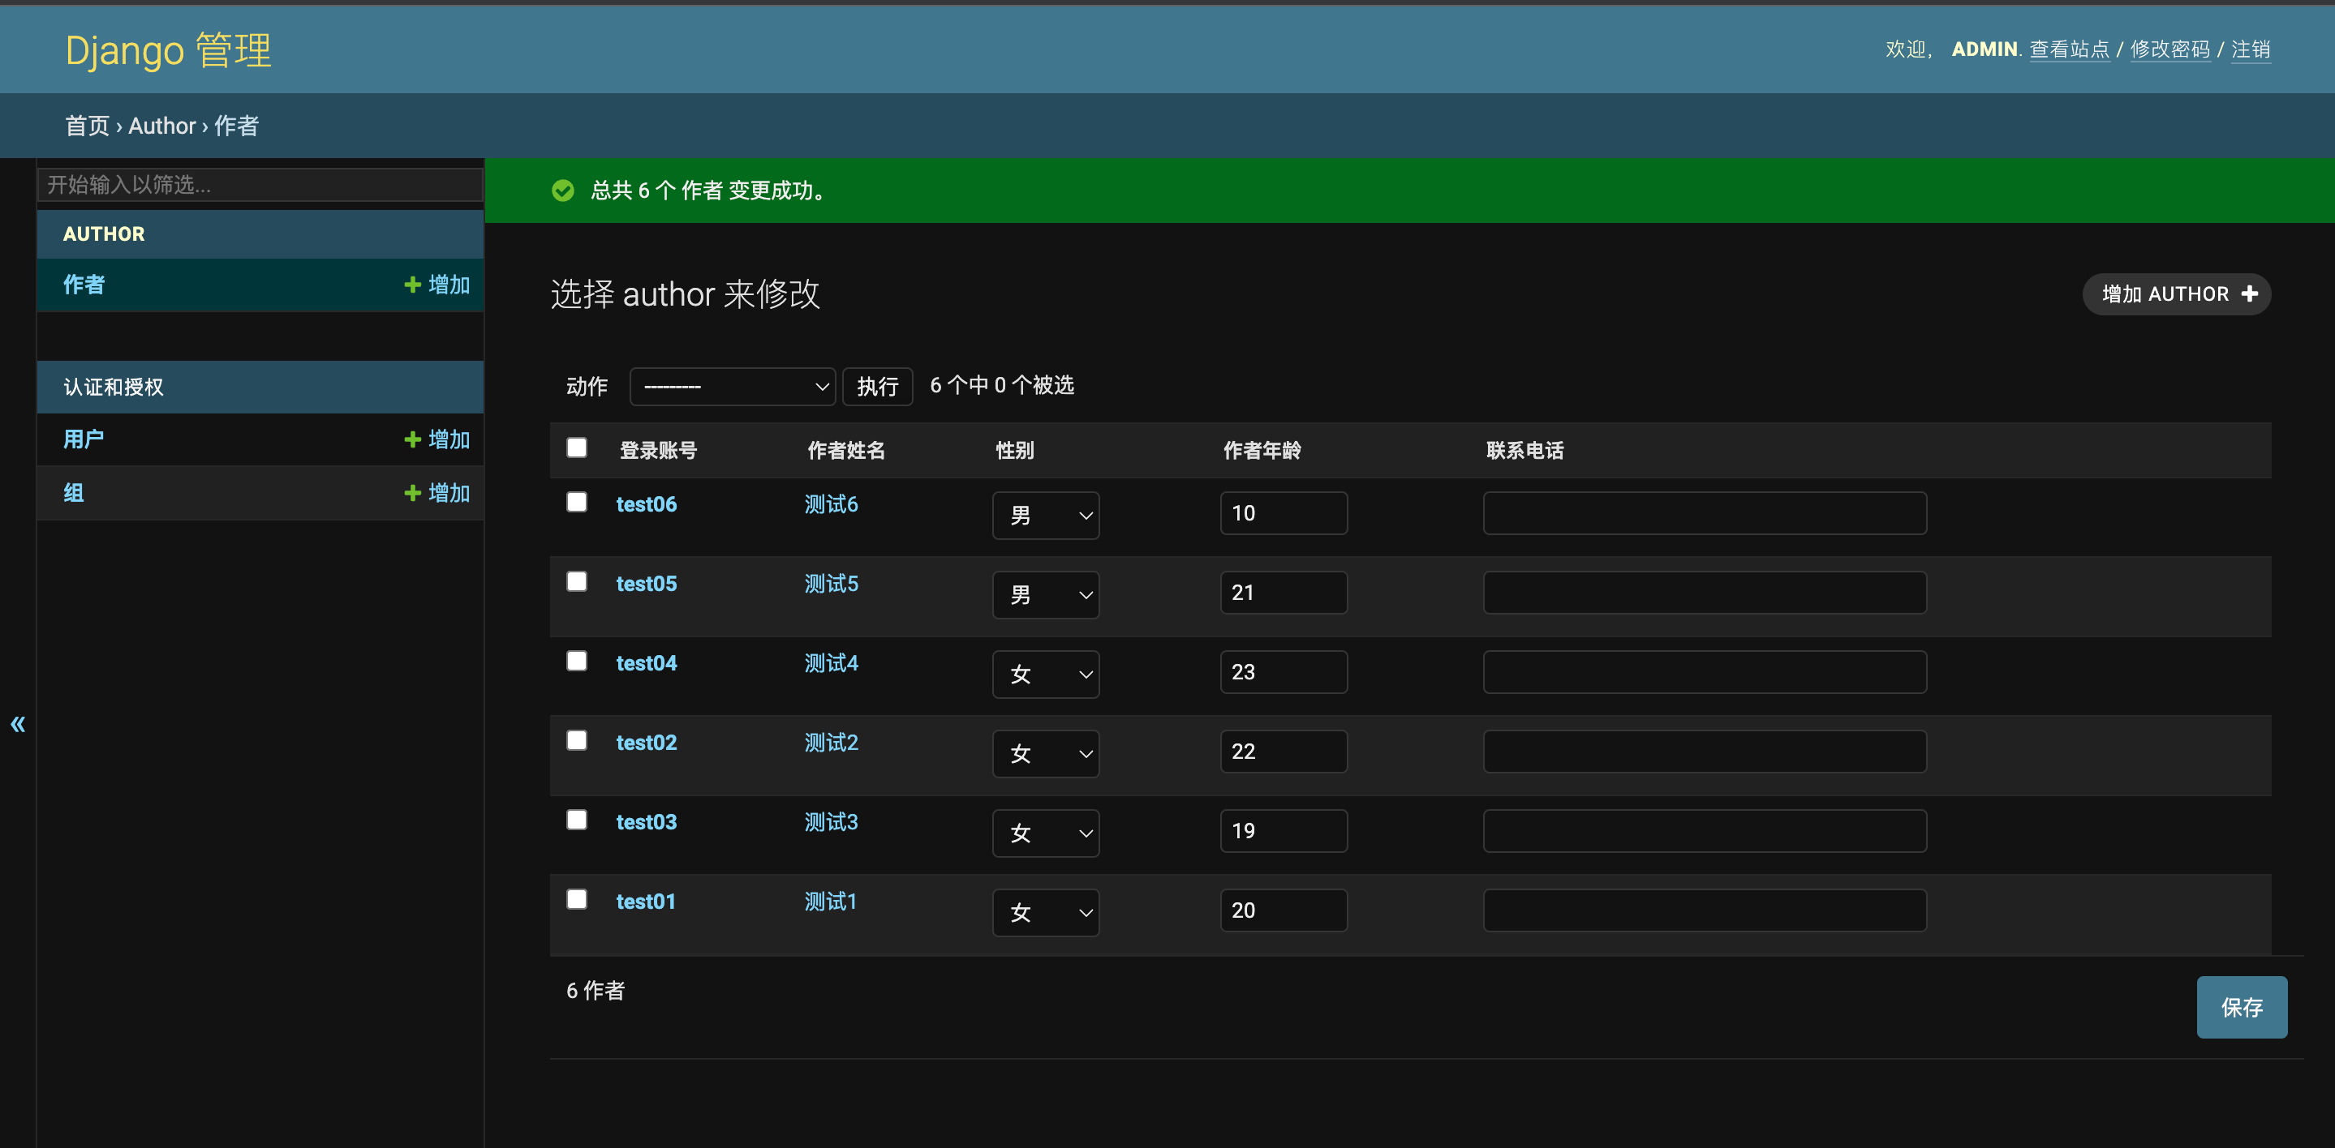Viewport: 2335px width, 1148px height.
Task: Click the 作者年龄 field showing 19
Action: (1284, 831)
